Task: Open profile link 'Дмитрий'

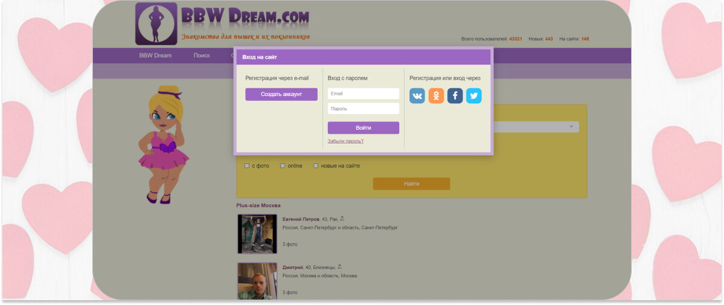Action: (x=293, y=267)
